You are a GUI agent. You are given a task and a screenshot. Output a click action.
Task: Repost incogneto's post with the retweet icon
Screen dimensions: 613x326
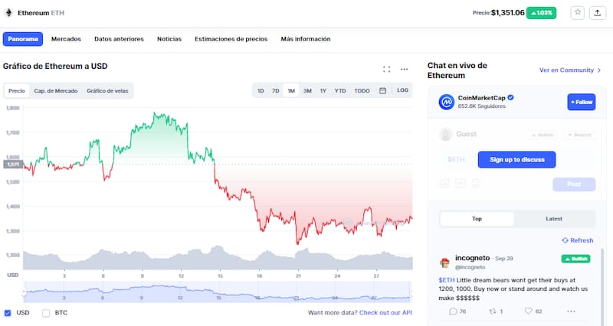[x=491, y=311]
